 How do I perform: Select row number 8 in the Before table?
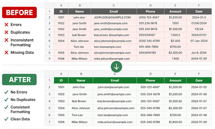[x=49, y=53]
